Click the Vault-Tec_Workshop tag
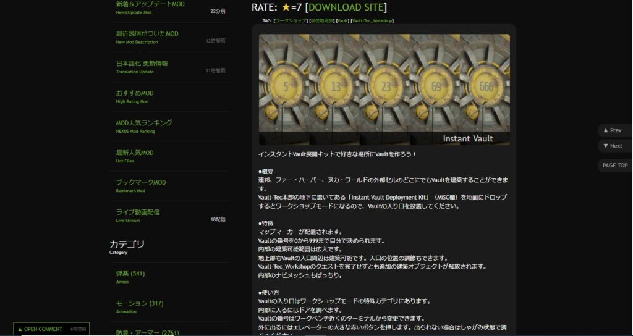 [372, 20]
